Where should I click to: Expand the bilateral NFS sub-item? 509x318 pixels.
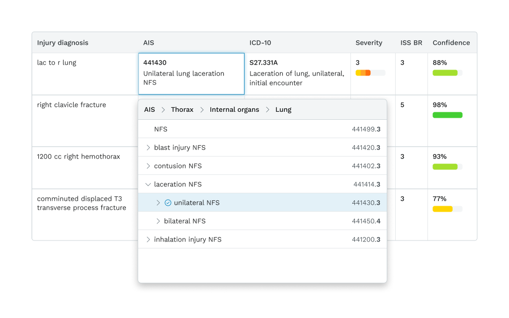[158, 221]
